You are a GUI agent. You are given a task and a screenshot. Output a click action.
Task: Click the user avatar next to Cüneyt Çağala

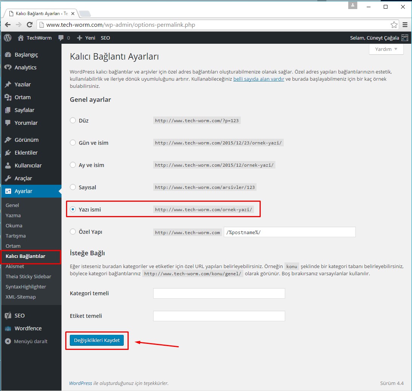(x=404, y=38)
